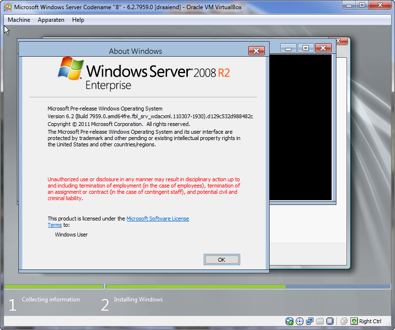Open the Machine menu

click(19, 20)
